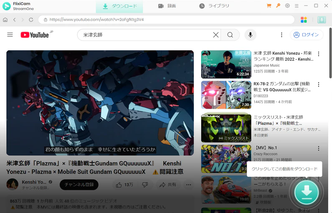This screenshot has height=213, width=332.
Task: Click the Japanese Music channel name
Action: (266, 66)
